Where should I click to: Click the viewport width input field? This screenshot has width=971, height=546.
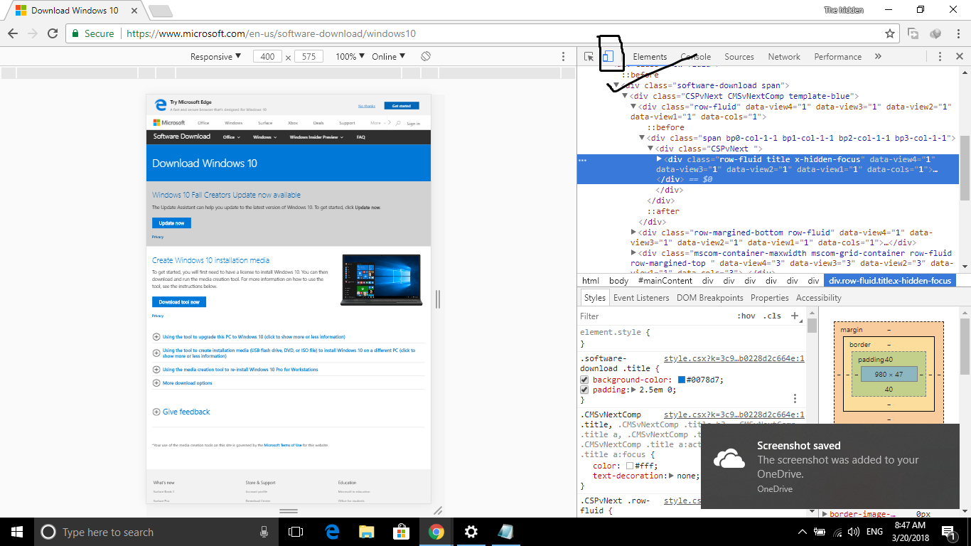[267, 57]
